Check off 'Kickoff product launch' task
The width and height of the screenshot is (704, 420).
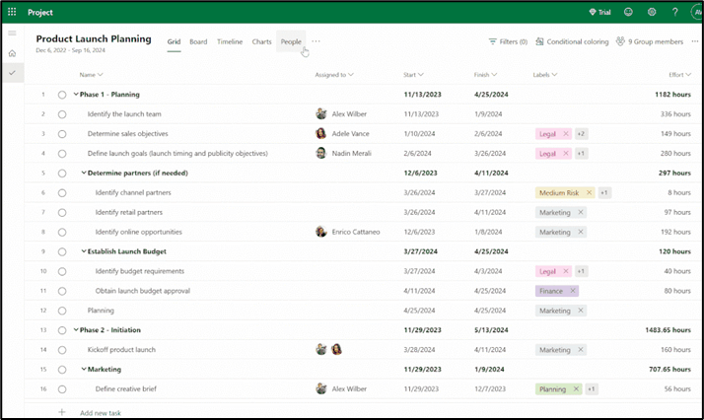[62, 350]
